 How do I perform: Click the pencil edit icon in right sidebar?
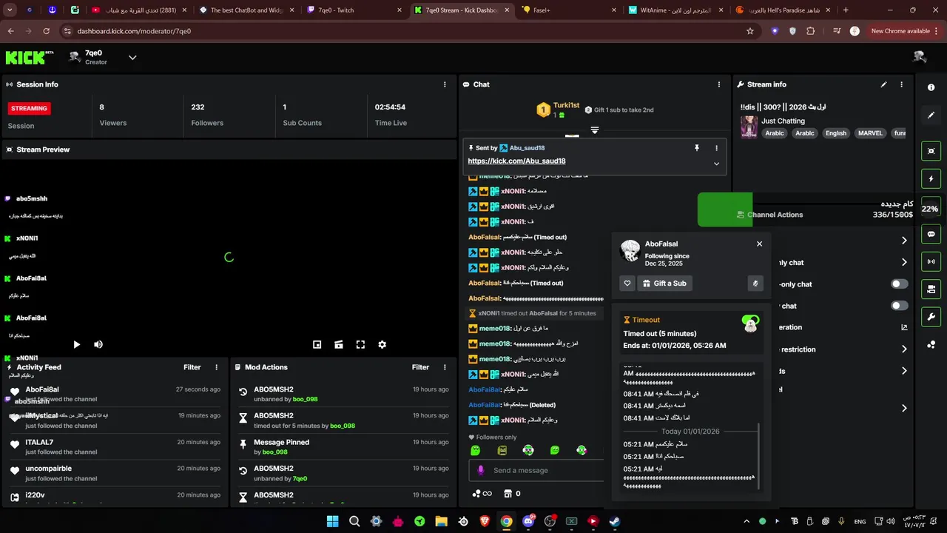931,115
